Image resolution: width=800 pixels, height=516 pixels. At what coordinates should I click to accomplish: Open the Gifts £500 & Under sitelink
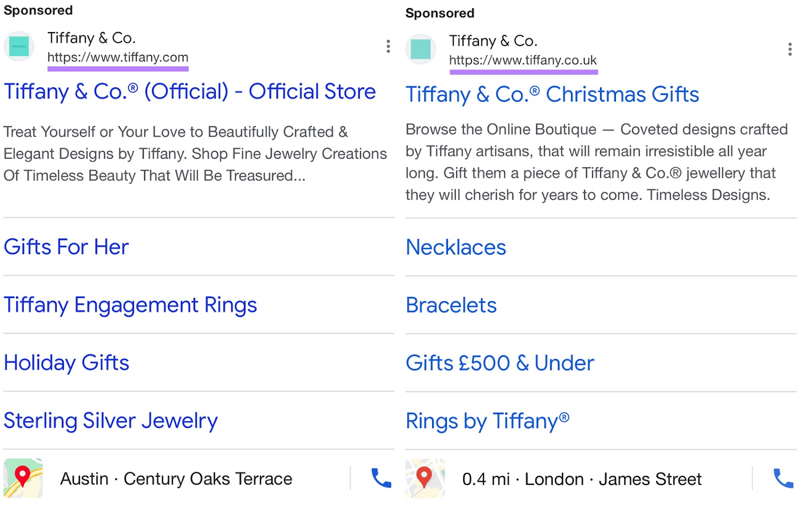coord(500,363)
